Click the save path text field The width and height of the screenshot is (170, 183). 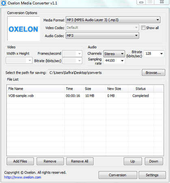click(94, 73)
